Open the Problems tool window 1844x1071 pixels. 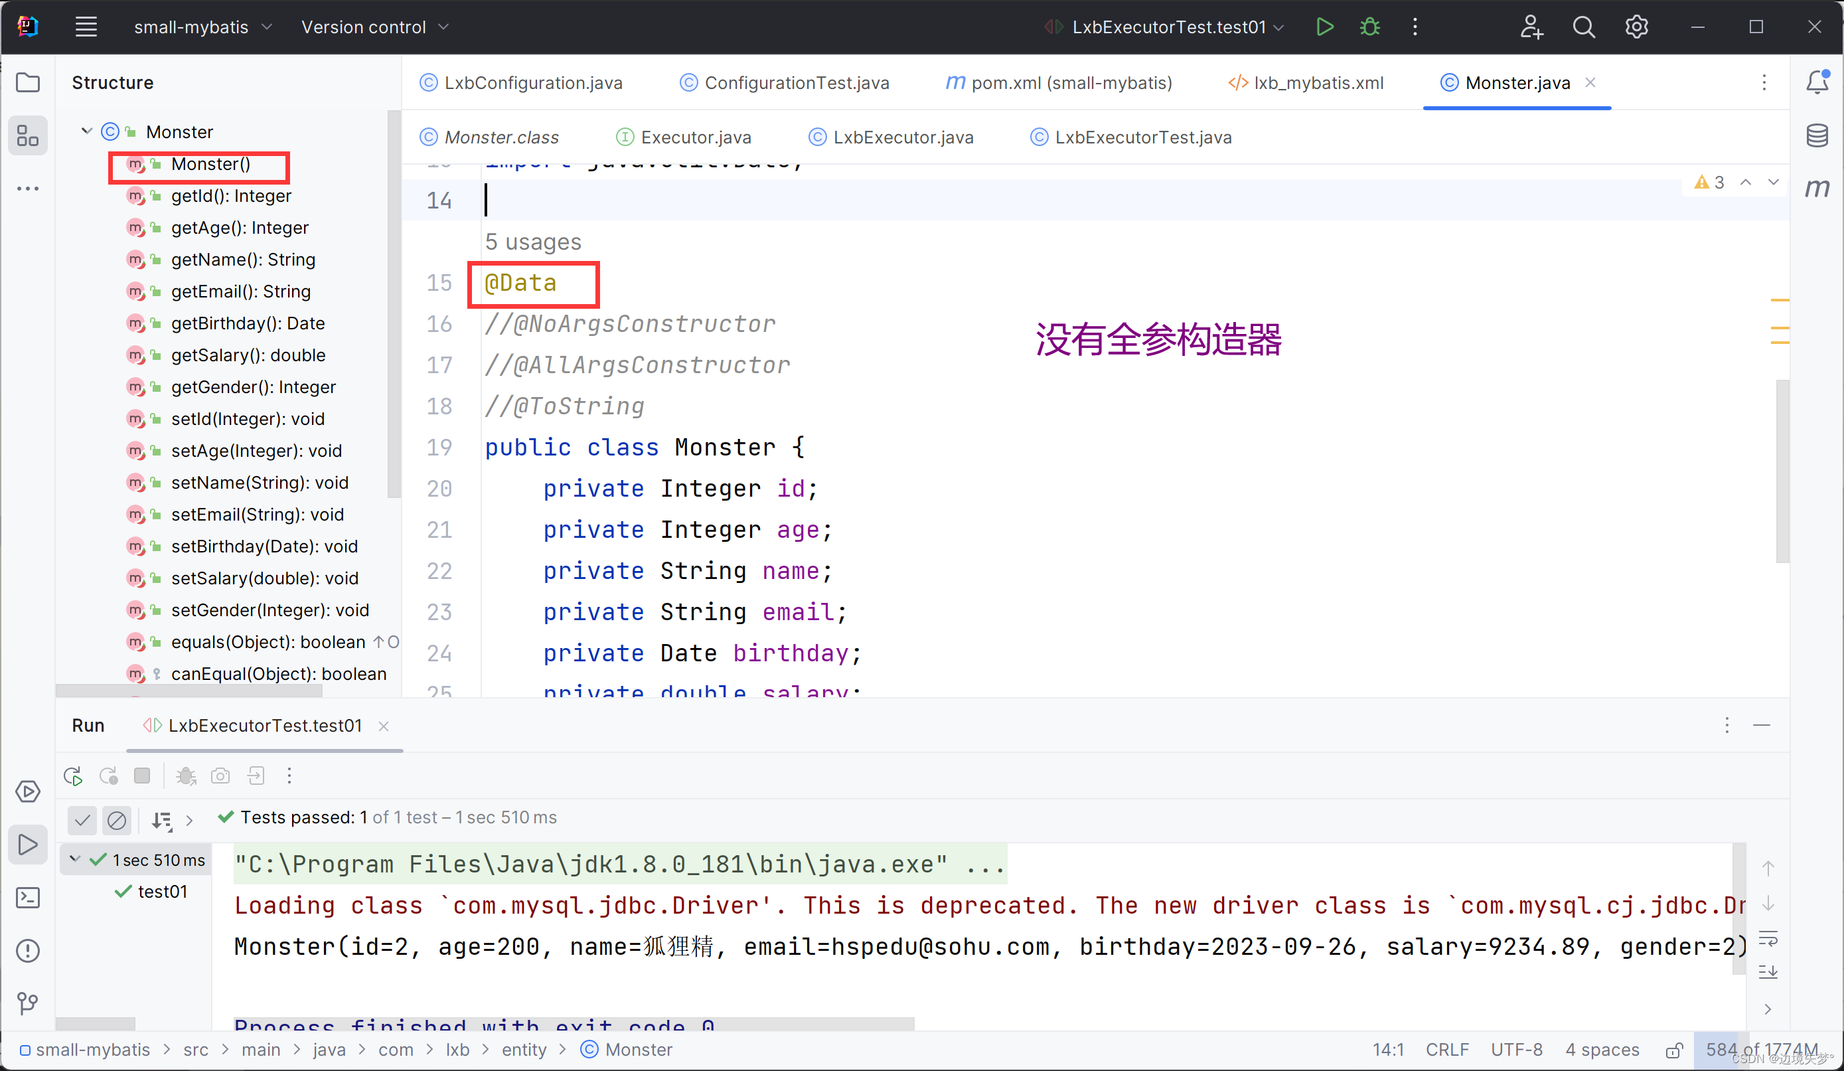[28, 950]
